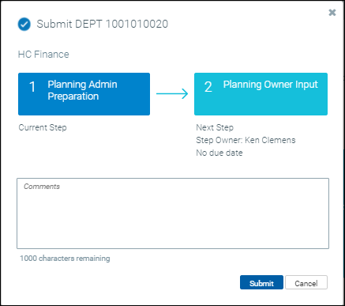The width and height of the screenshot is (345, 306).
Task: Click the blue checkmark icon beside Submit title
Action: point(24,25)
